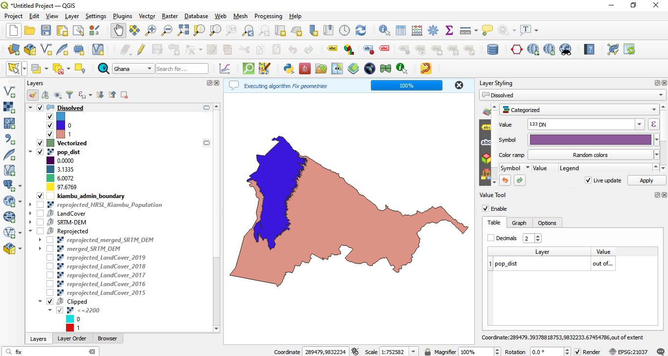This screenshot has width=668, height=356.
Task: Collapse the pop_dist layer tree arrow
Action: 30,152
